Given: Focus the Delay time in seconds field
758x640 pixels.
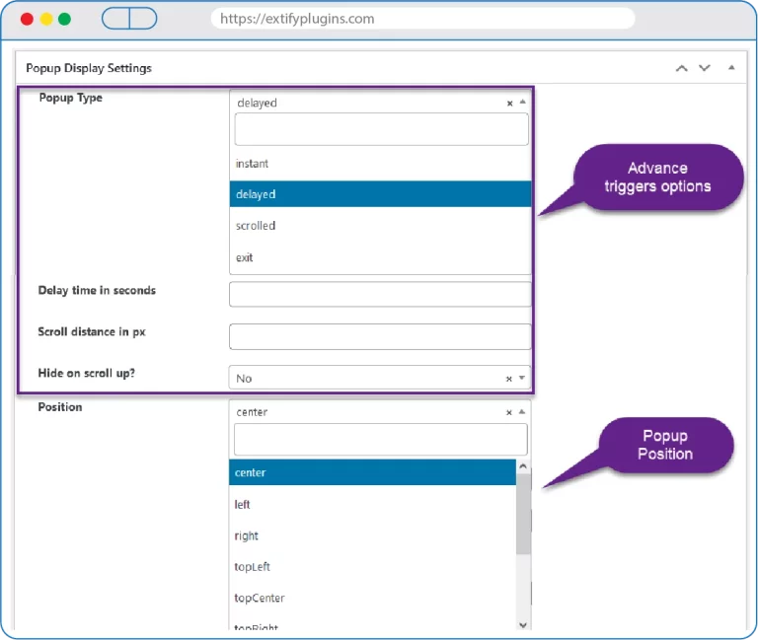Looking at the screenshot, I should [x=380, y=294].
